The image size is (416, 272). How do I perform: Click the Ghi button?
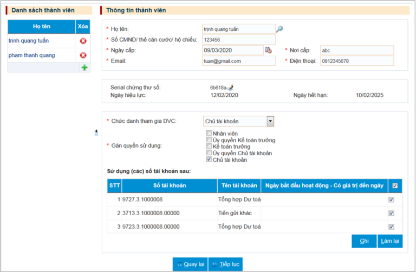click(x=364, y=241)
